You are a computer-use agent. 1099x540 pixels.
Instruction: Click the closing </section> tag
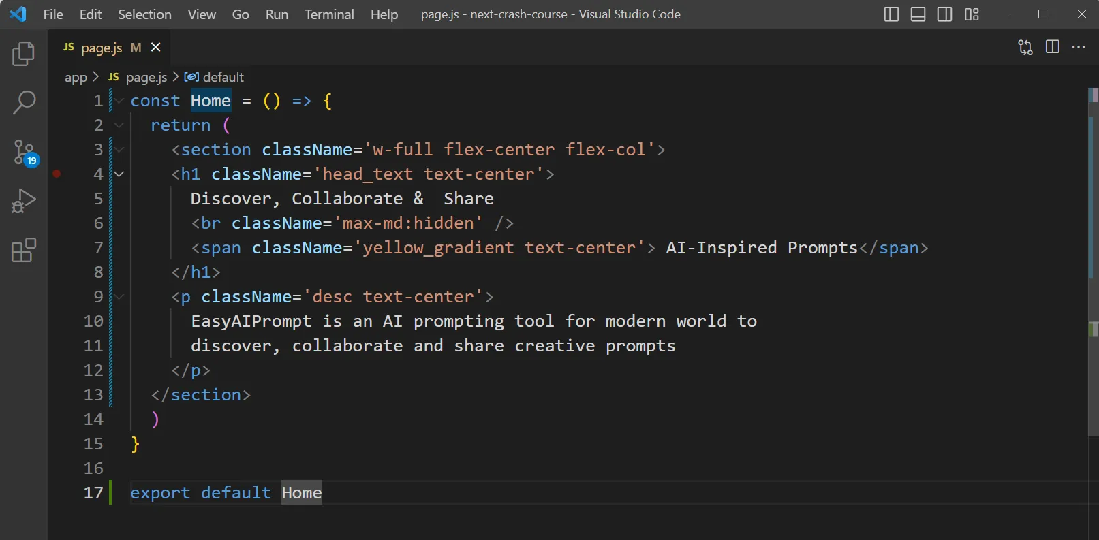[x=201, y=395]
